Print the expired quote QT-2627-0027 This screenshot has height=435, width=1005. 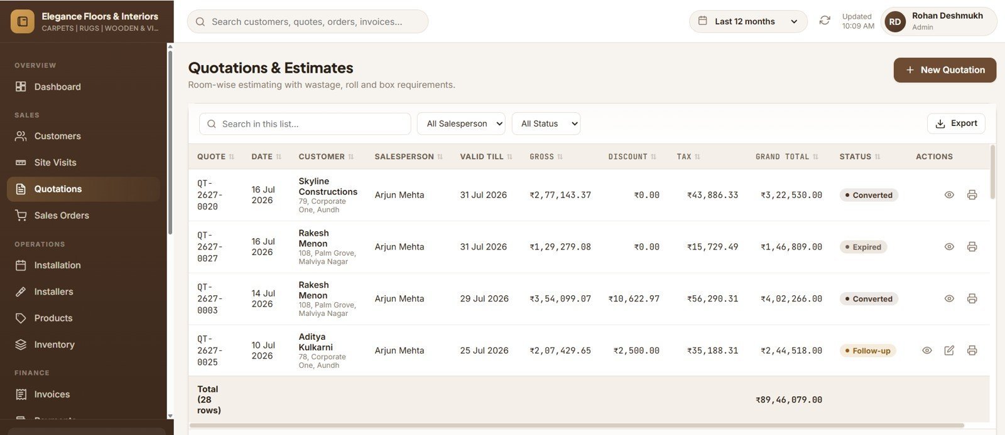[972, 247]
